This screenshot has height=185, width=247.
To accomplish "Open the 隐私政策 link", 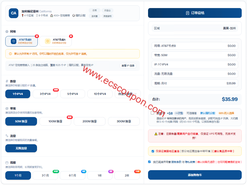I will [190, 162].
